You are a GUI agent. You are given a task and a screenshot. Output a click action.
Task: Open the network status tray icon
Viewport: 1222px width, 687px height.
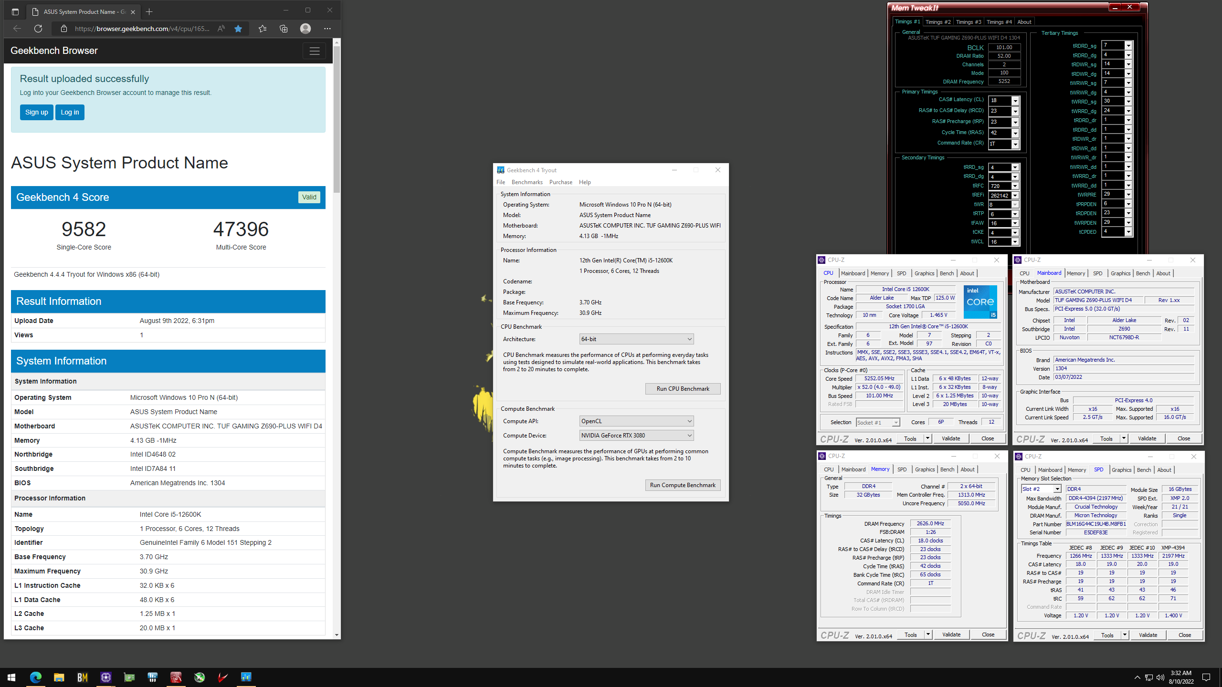(x=1149, y=677)
